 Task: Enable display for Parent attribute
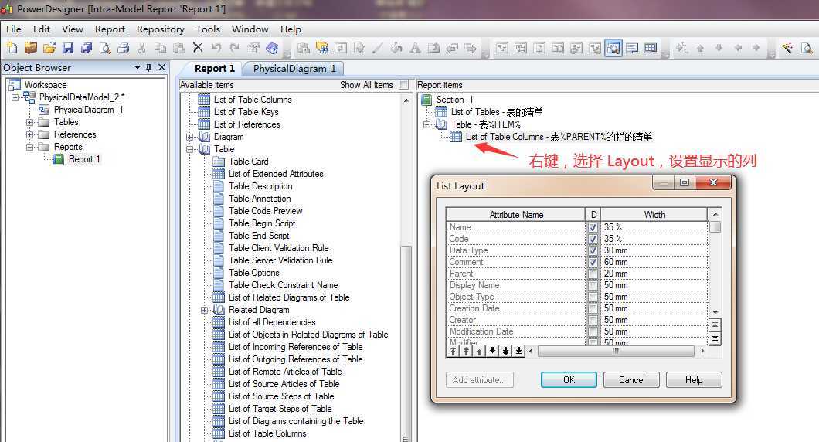tap(593, 274)
